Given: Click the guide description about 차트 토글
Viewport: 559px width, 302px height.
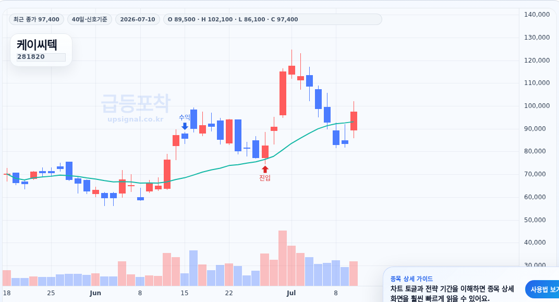Looking at the screenshot, I should tap(452, 294).
